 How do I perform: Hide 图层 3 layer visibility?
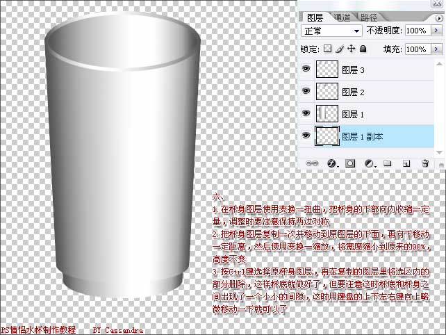click(306, 69)
